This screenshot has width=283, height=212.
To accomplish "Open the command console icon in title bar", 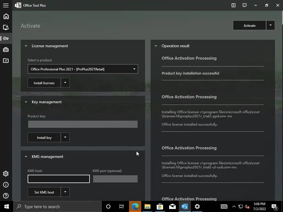I will 234,5.
